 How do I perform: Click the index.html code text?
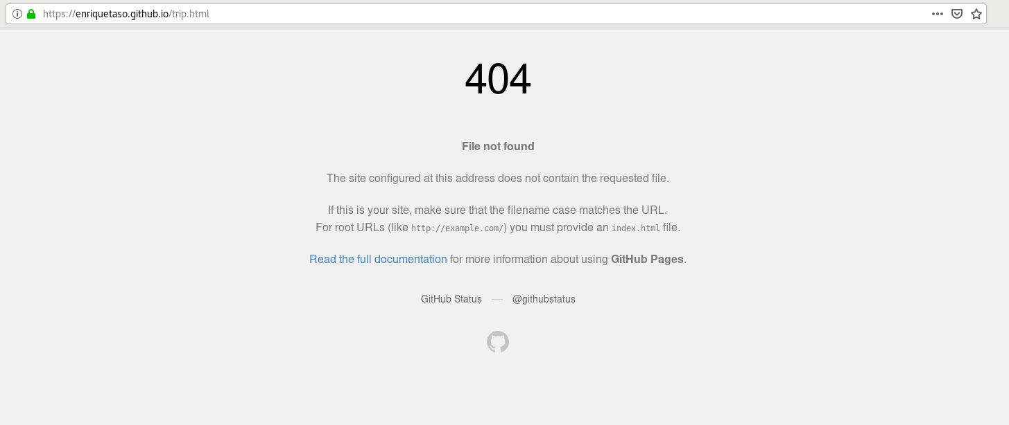637,228
